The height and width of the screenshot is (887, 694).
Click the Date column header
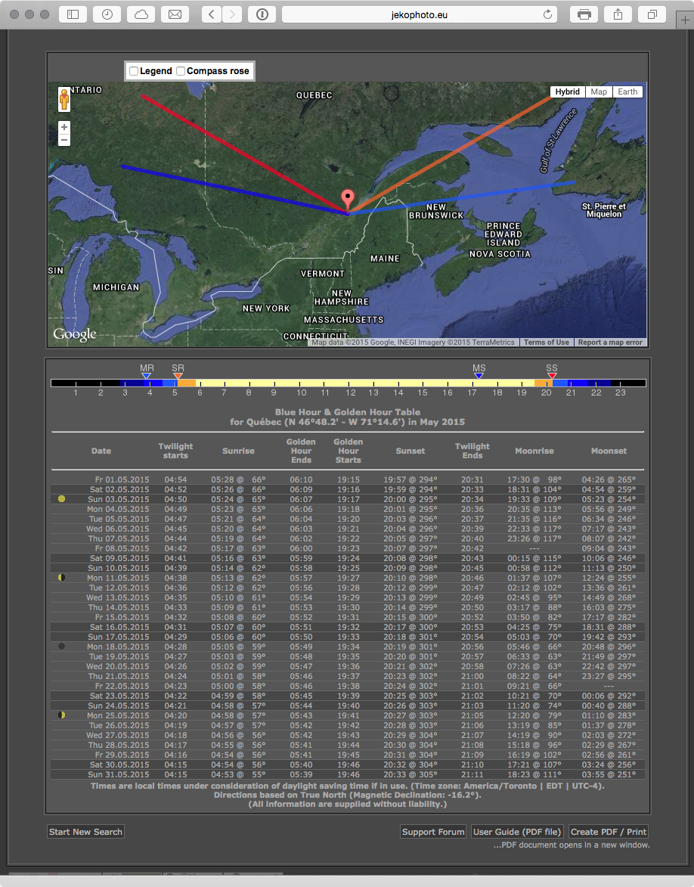pyautogui.click(x=101, y=451)
